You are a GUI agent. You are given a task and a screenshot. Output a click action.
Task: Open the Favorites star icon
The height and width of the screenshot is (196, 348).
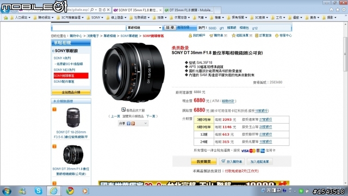[338, 10]
